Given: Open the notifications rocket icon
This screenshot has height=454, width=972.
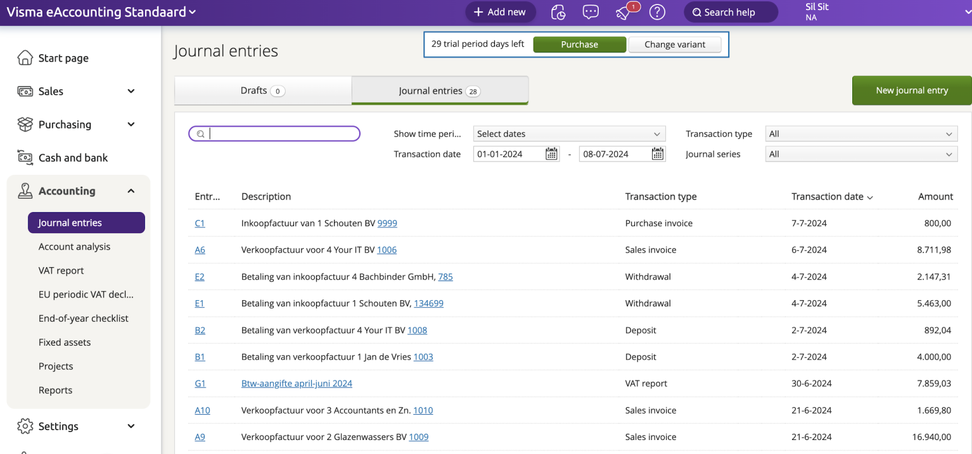Looking at the screenshot, I should point(625,12).
